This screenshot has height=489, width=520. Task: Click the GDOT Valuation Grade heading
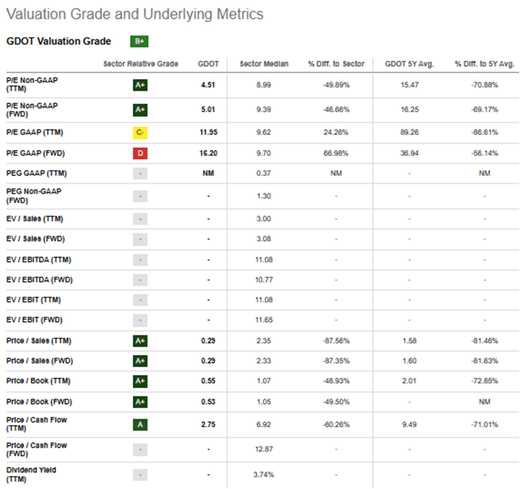tap(59, 41)
